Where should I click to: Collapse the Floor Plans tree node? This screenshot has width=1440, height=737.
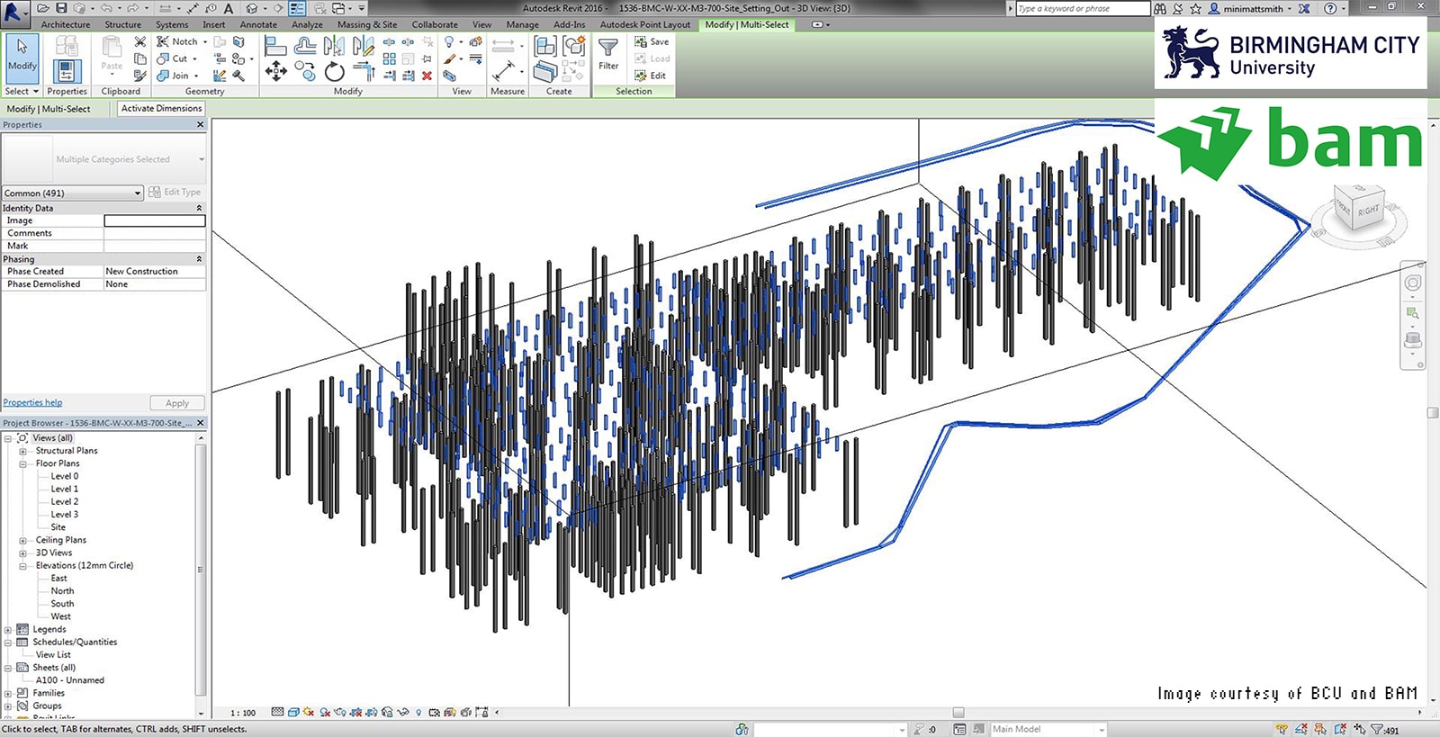[x=22, y=463]
